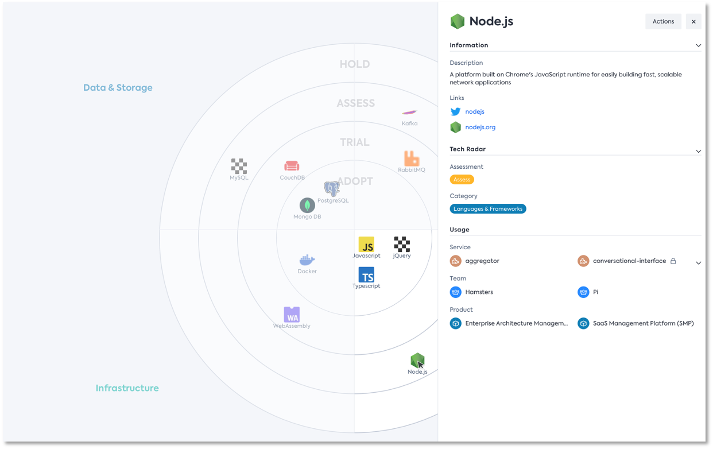The height and width of the screenshot is (449, 713).
Task: Open Enterprise Architecture Management product link
Action: 517,324
